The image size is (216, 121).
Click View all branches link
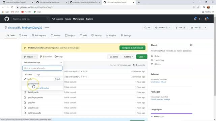pyautogui.click(x=43, y=88)
